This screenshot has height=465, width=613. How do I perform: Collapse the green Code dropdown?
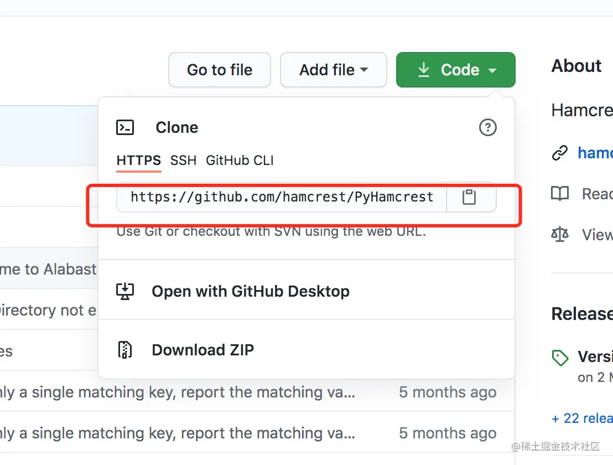(x=455, y=70)
